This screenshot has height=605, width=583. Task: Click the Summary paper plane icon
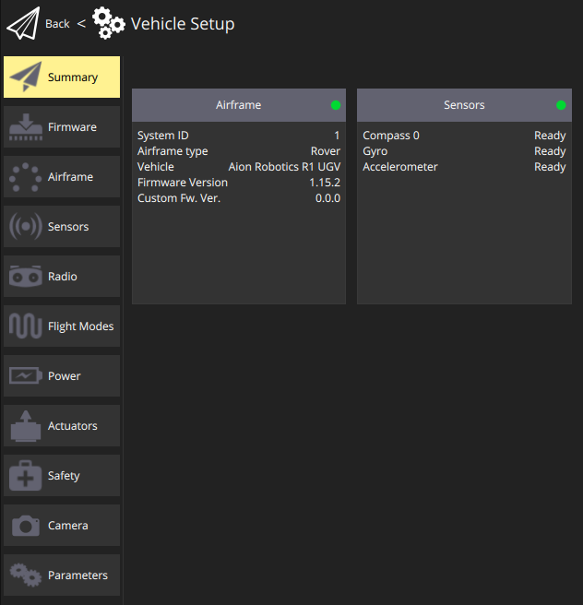[x=26, y=77]
